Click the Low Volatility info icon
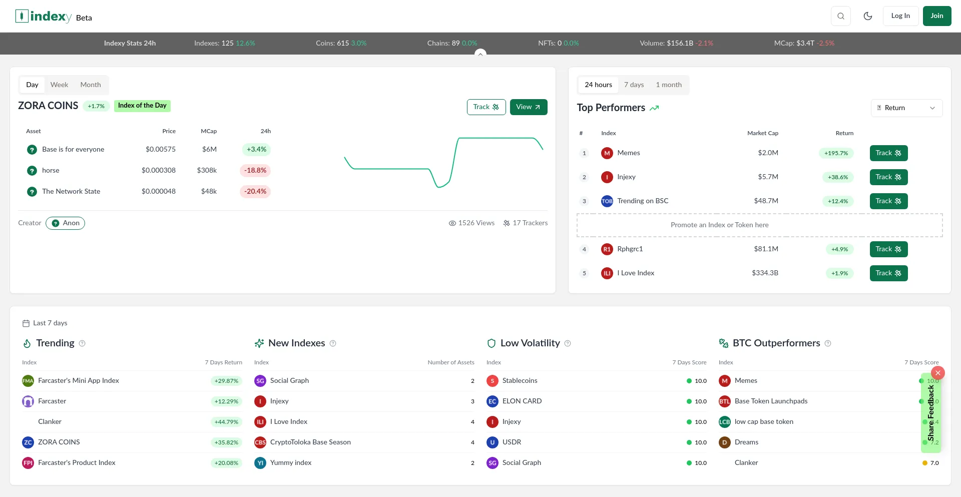Viewport: 961px width, 497px height. click(568, 343)
